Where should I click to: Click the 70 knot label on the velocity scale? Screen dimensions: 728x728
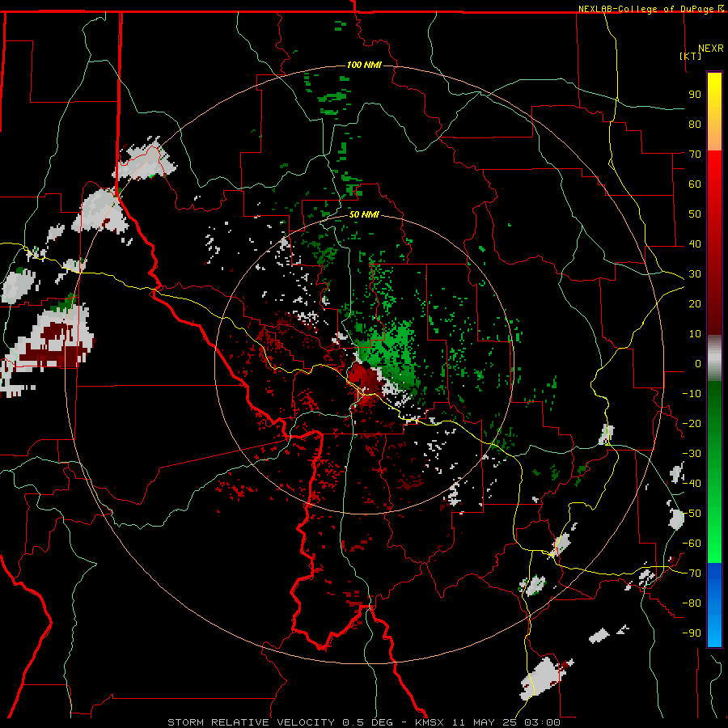pos(695,154)
